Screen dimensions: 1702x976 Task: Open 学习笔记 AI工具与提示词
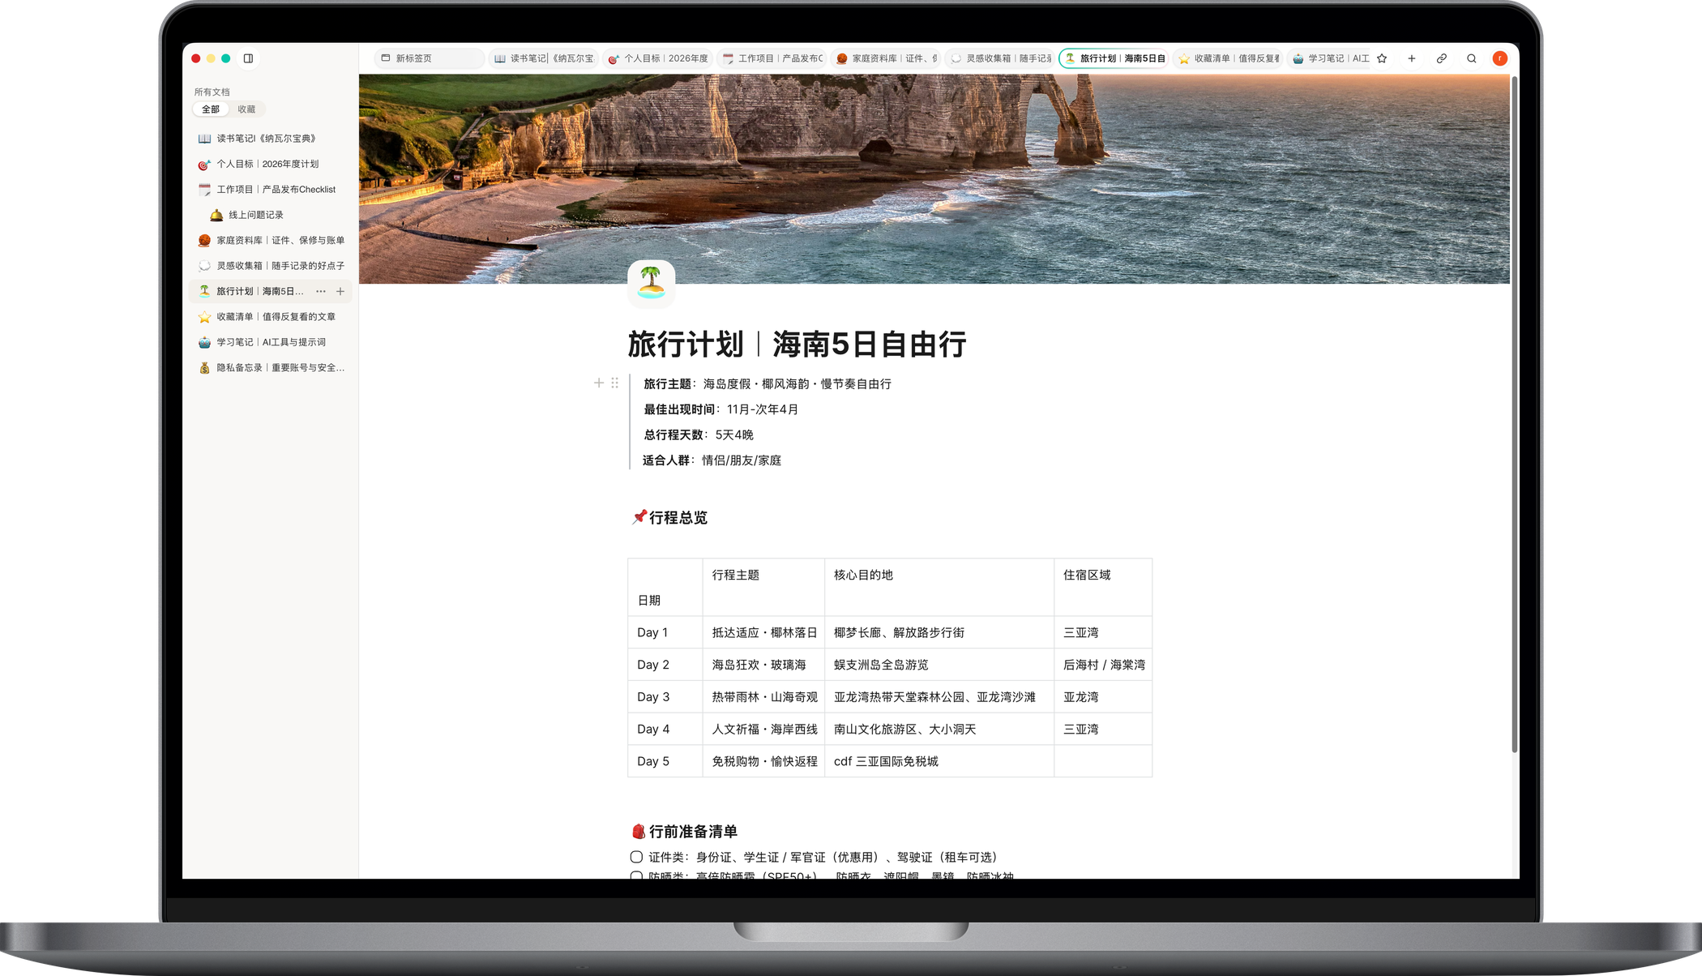(271, 342)
